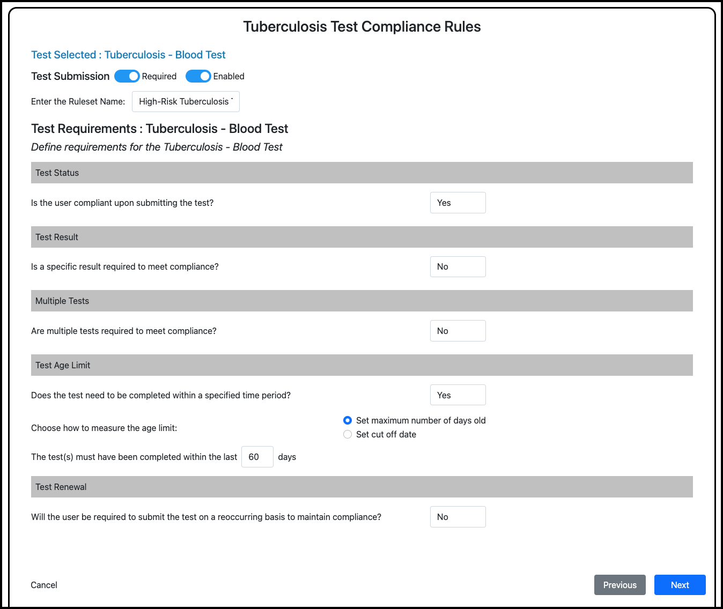The height and width of the screenshot is (609, 723).
Task: Click the Test Result section header
Action: pos(361,237)
